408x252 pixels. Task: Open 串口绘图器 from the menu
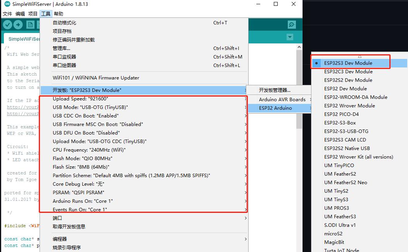[x=144, y=65]
